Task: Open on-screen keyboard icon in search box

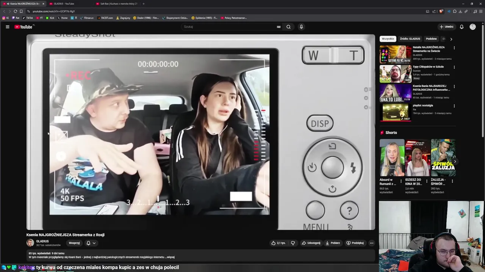Action: click(x=278, y=27)
